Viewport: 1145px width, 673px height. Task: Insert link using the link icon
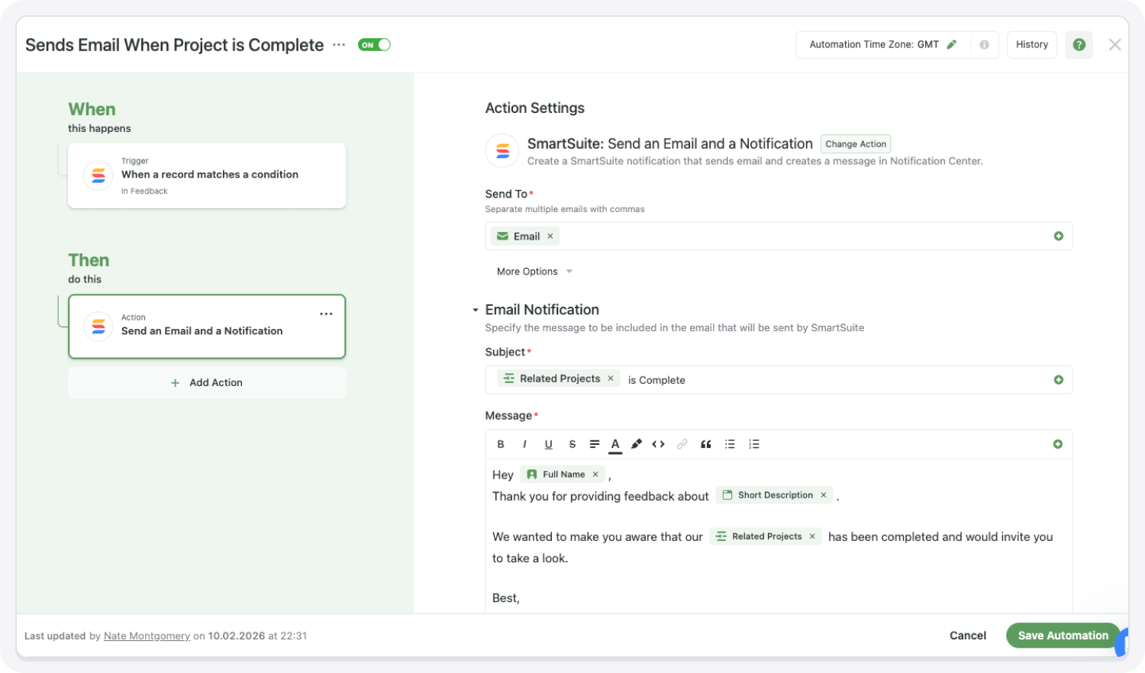pos(682,444)
